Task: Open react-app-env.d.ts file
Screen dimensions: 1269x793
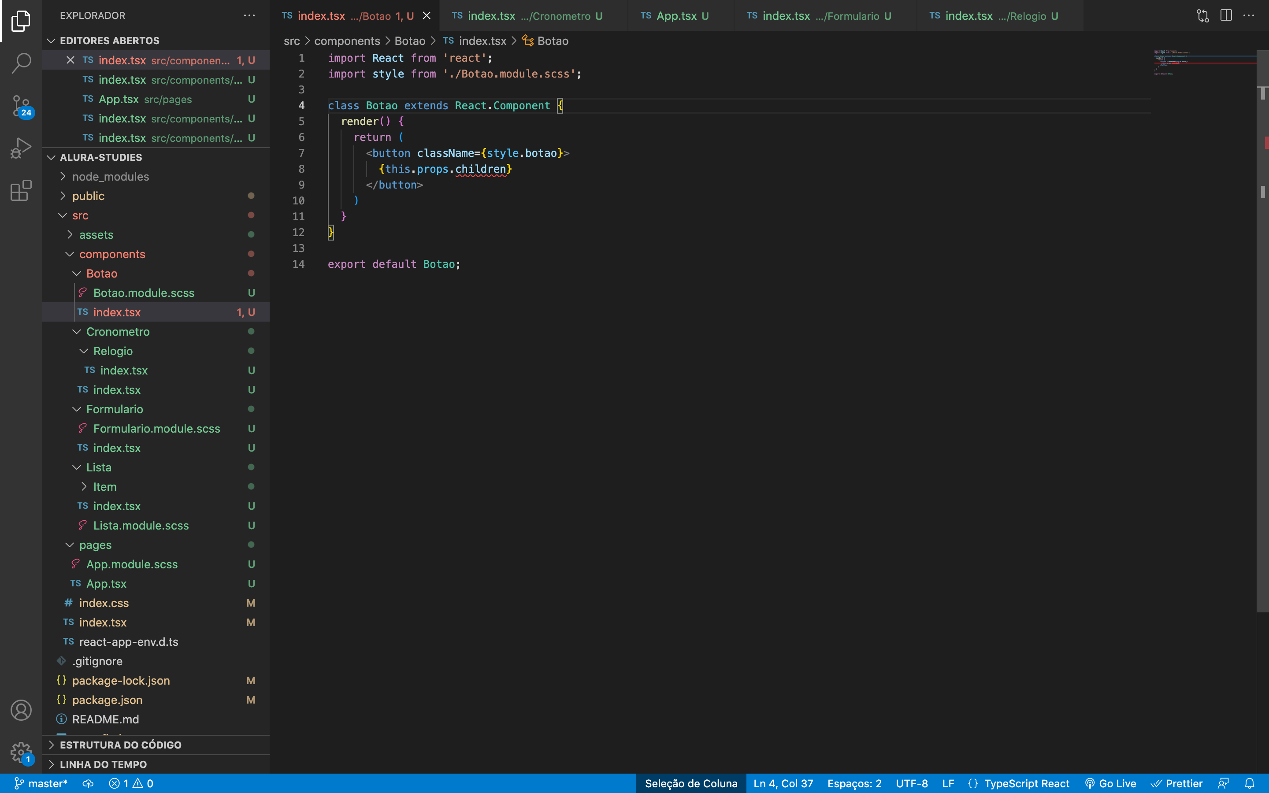Action: coord(156,641)
